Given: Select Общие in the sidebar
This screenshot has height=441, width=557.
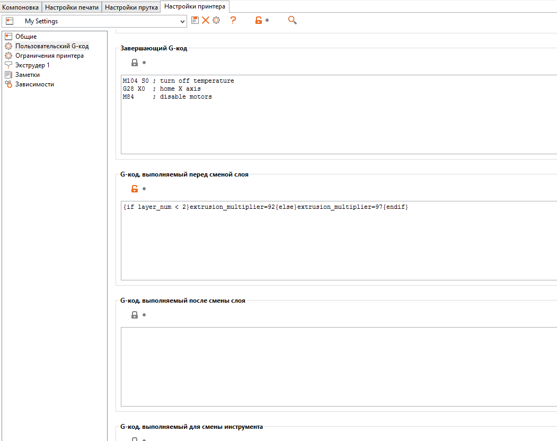Looking at the screenshot, I should [25, 37].
